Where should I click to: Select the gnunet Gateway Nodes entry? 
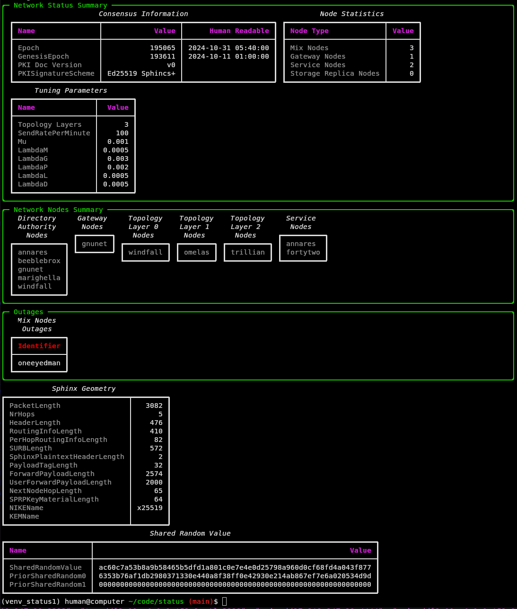[x=94, y=244]
